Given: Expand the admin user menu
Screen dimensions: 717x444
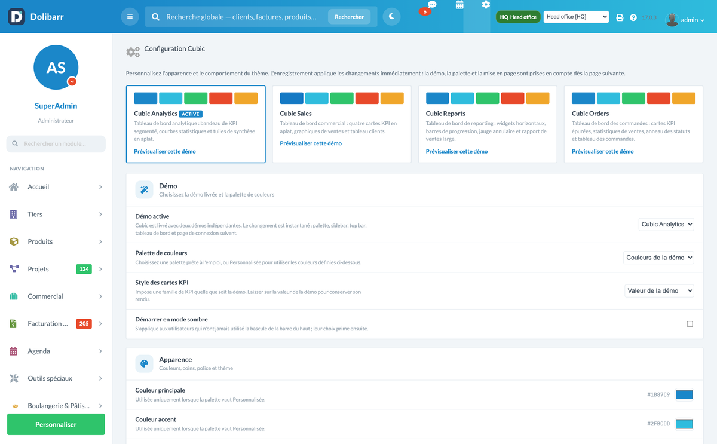Looking at the screenshot, I should [x=702, y=20].
